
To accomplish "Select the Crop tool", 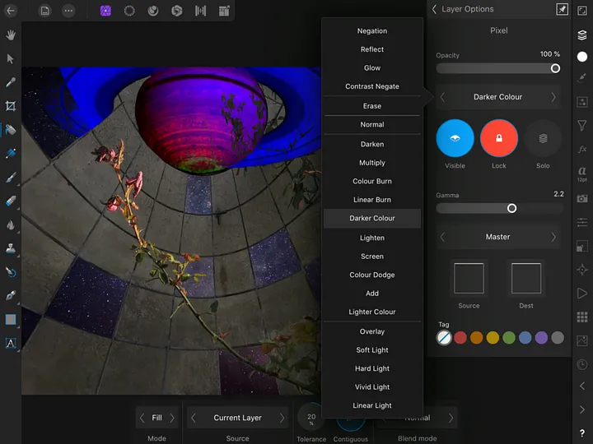I will click(x=11, y=106).
